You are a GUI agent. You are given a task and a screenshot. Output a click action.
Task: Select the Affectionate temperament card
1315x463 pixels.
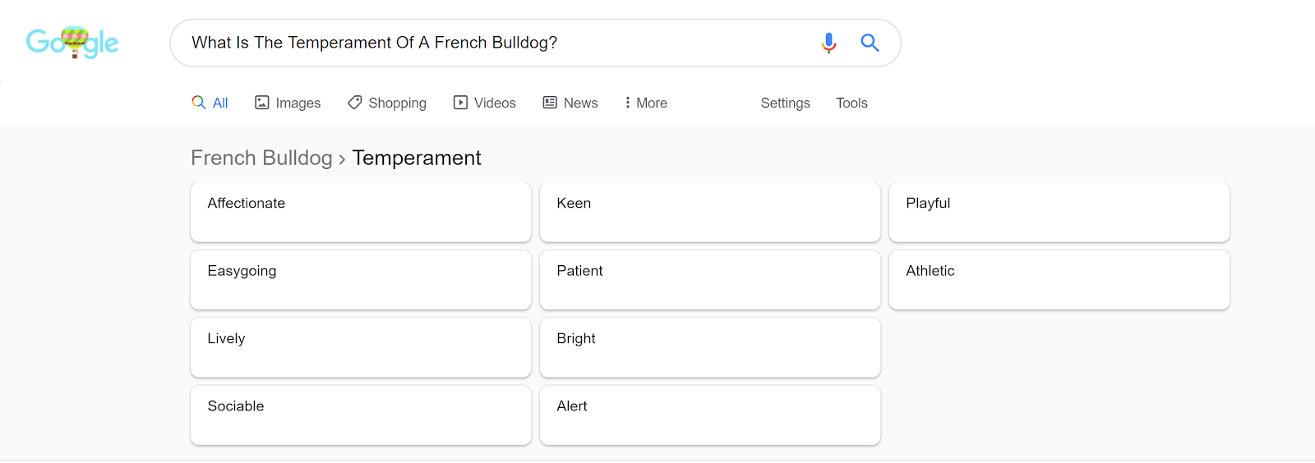point(361,212)
